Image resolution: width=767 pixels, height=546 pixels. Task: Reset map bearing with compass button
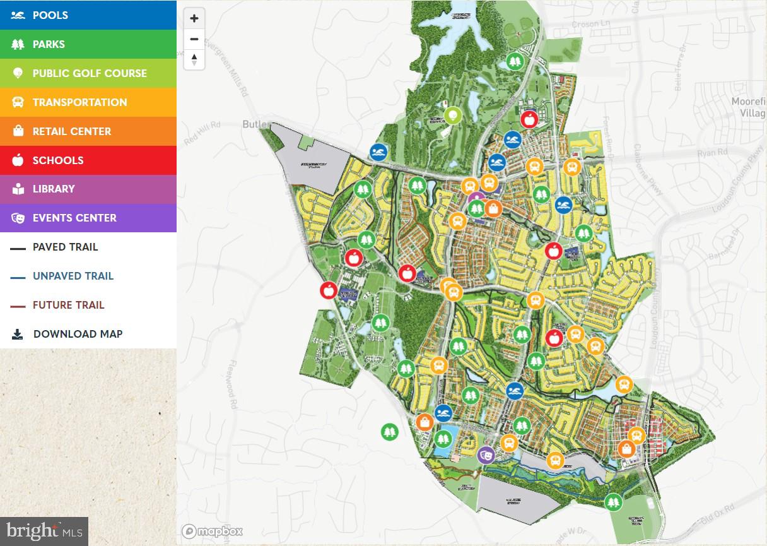[x=194, y=59]
